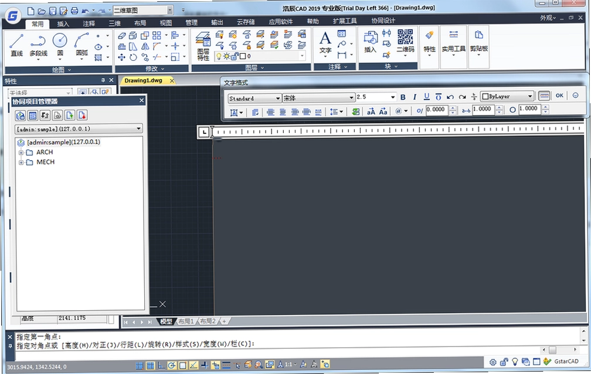Select the Erase tool in Modify panel
The height and width of the screenshot is (374, 591).
tap(122, 36)
